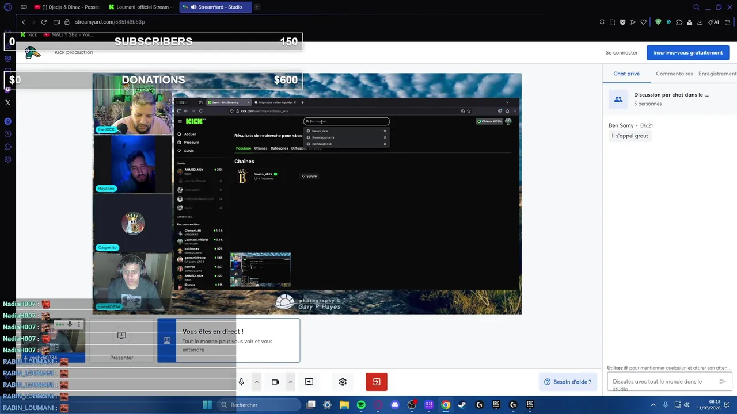The width and height of the screenshot is (737, 414).
Task: Click the site lock icon before the URL
Action: point(67,22)
